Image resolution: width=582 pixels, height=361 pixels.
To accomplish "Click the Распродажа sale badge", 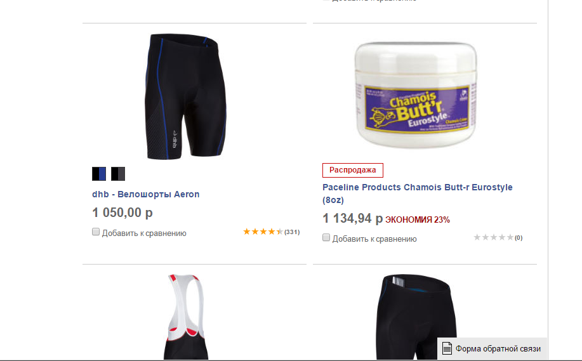I will (353, 170).
